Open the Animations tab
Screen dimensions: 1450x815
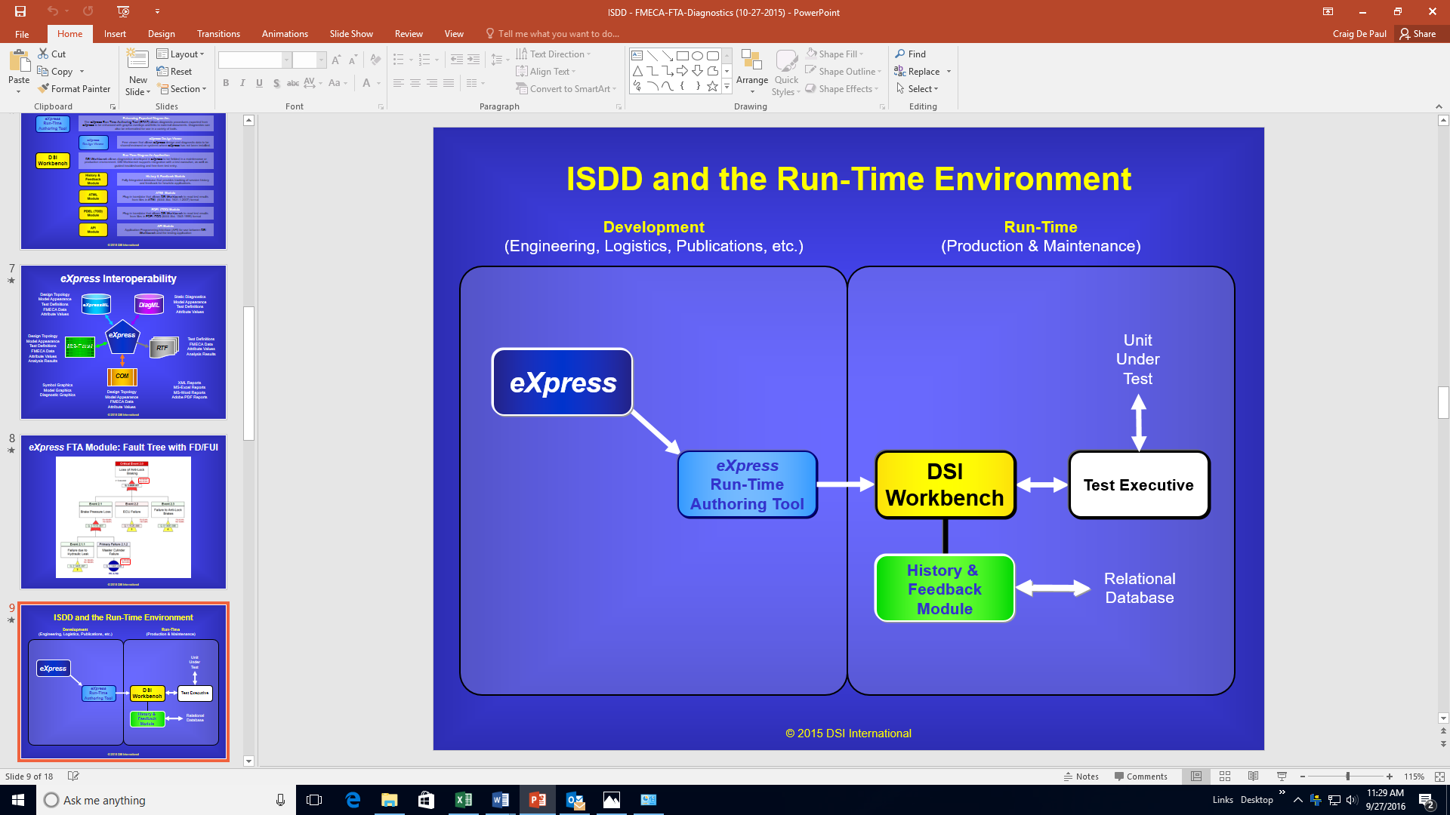285,34
